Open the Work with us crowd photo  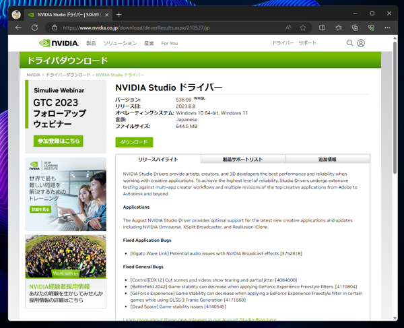click(x=66, y=257)
